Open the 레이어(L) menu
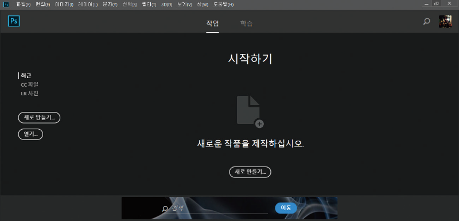Screen dimensions: 459x221 tap(88, 5)
